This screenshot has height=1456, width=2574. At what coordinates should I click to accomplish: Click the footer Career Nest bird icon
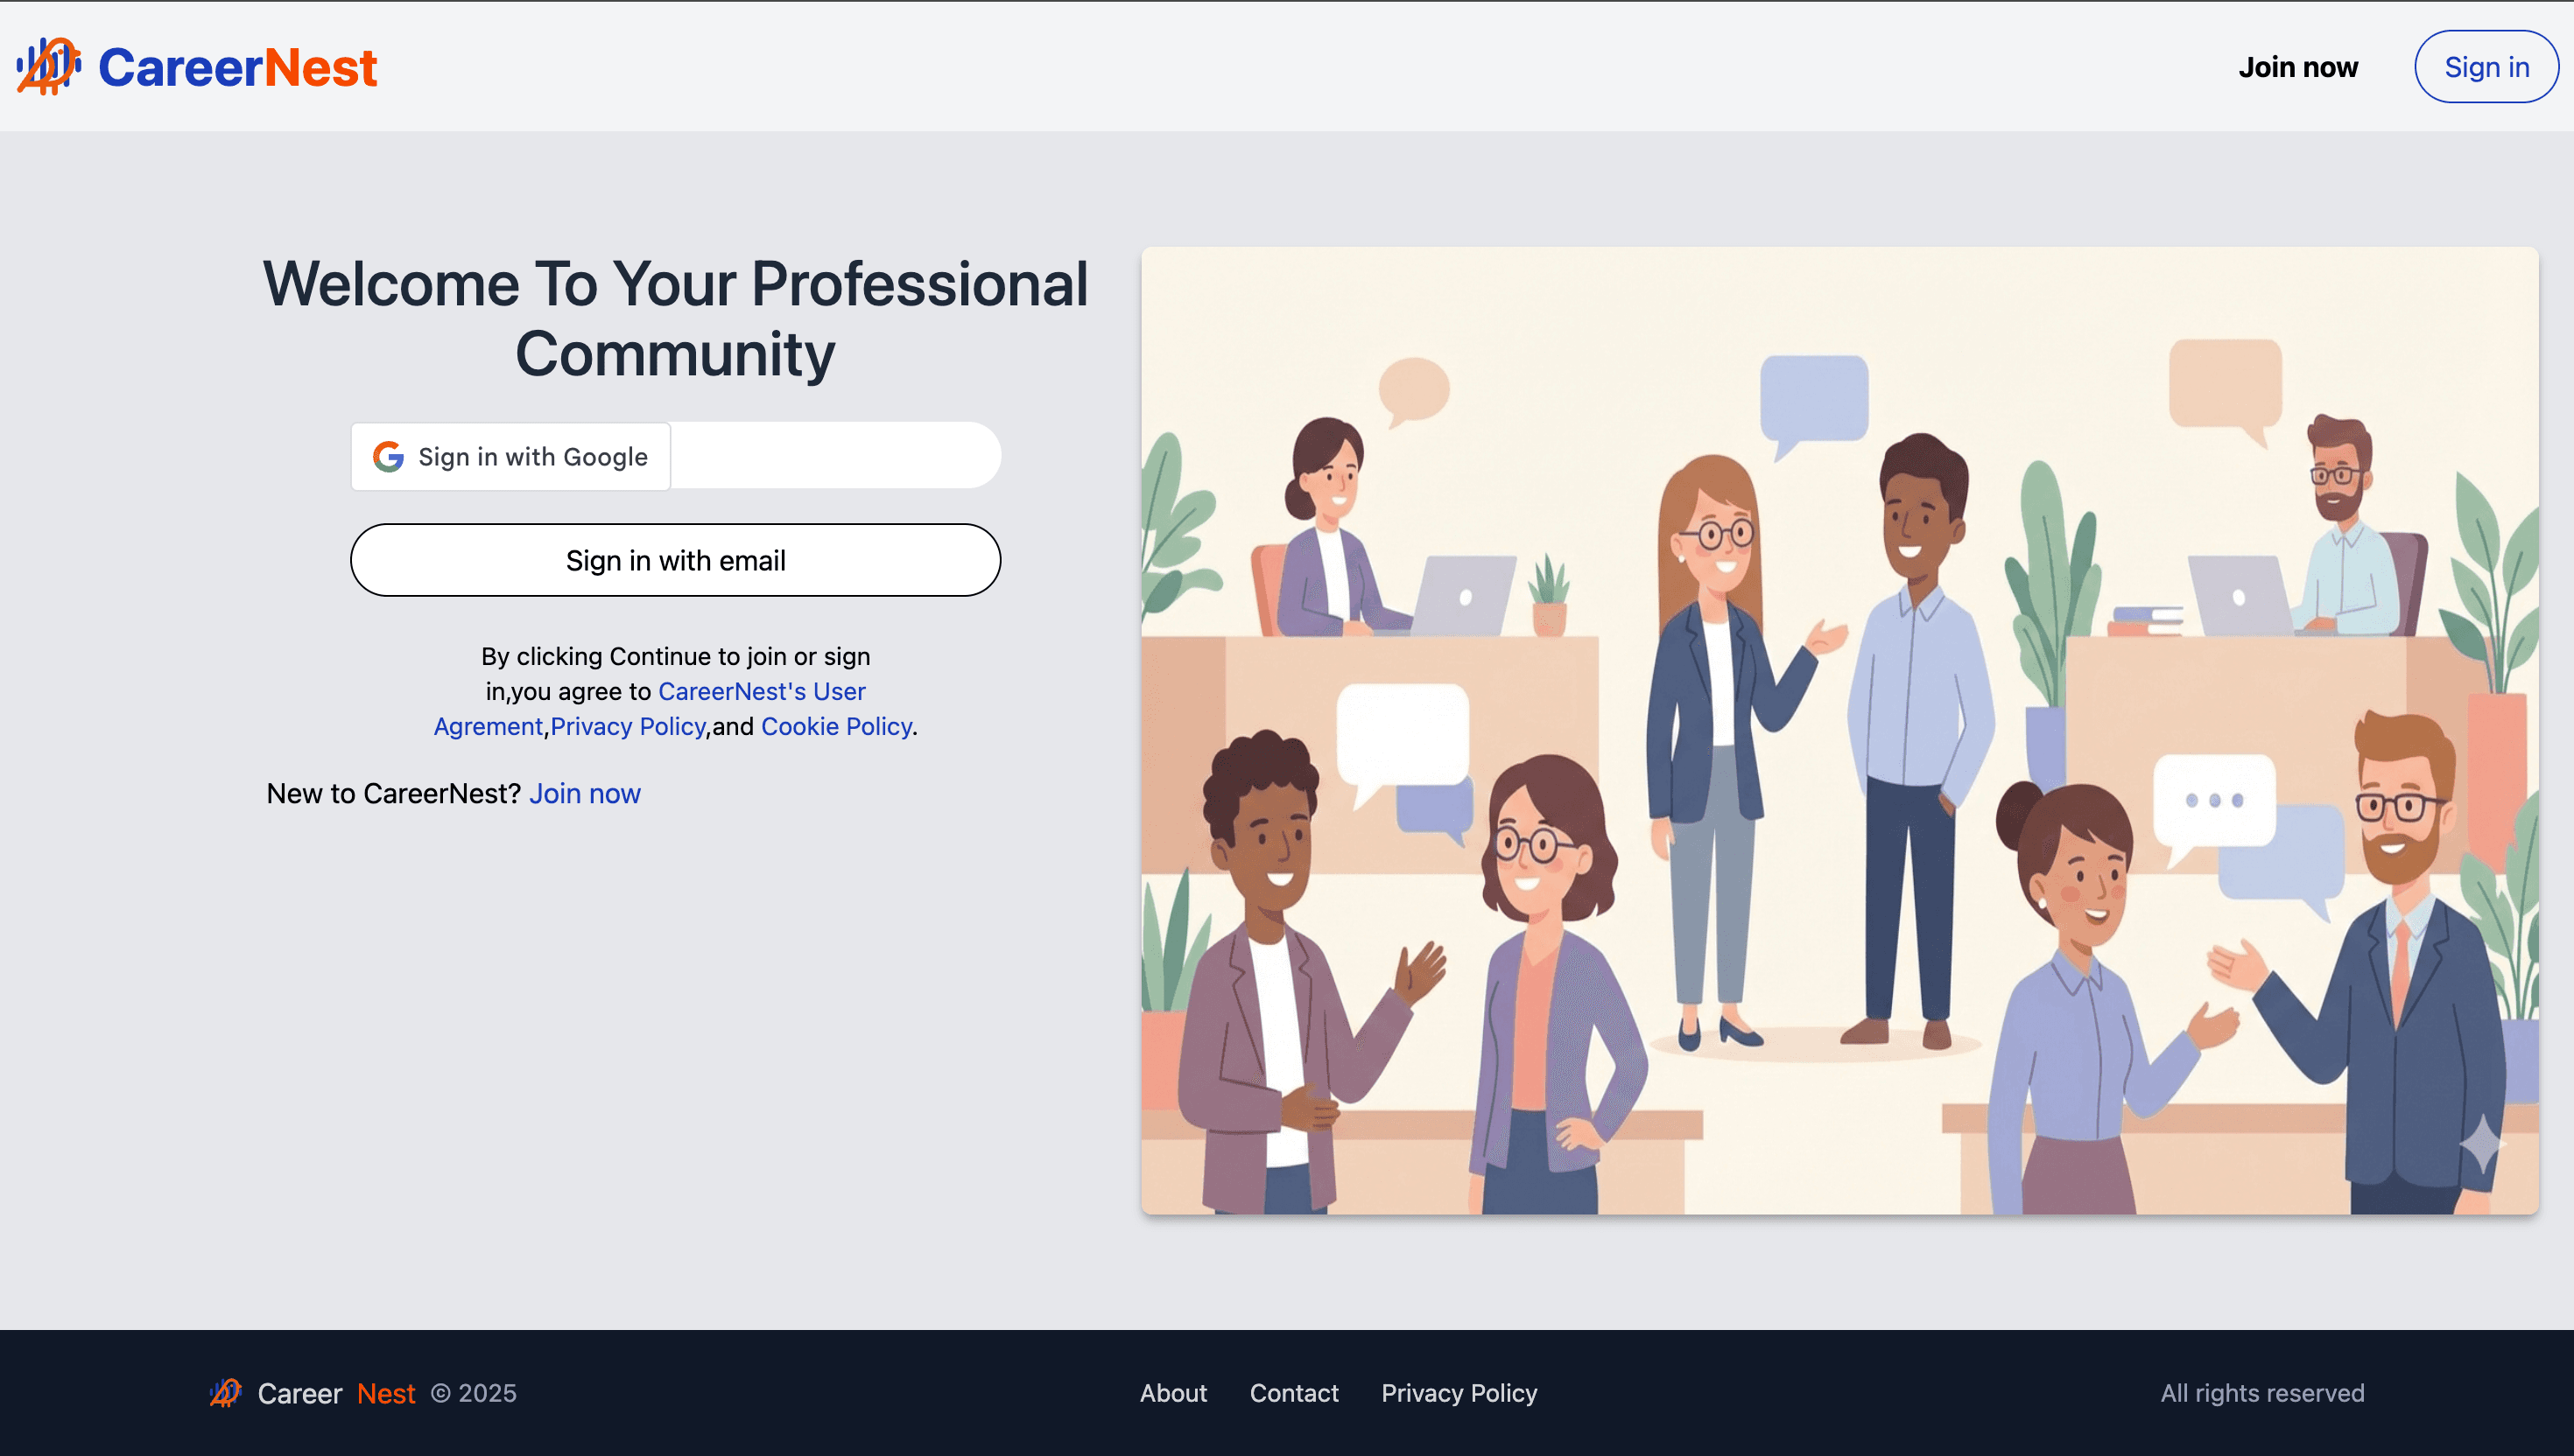225,1393
